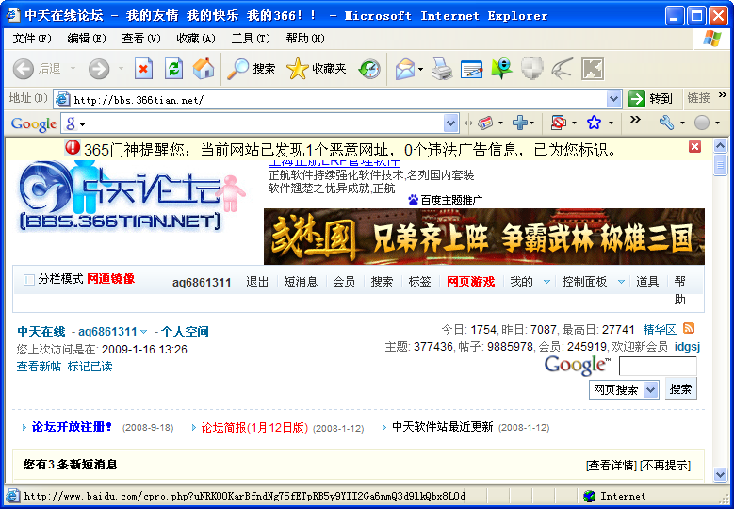The height and width of the screenshot is (509, 734).
Task: Toggle the 分栏模式 checkbox
Action: click(x=29, y=280)
